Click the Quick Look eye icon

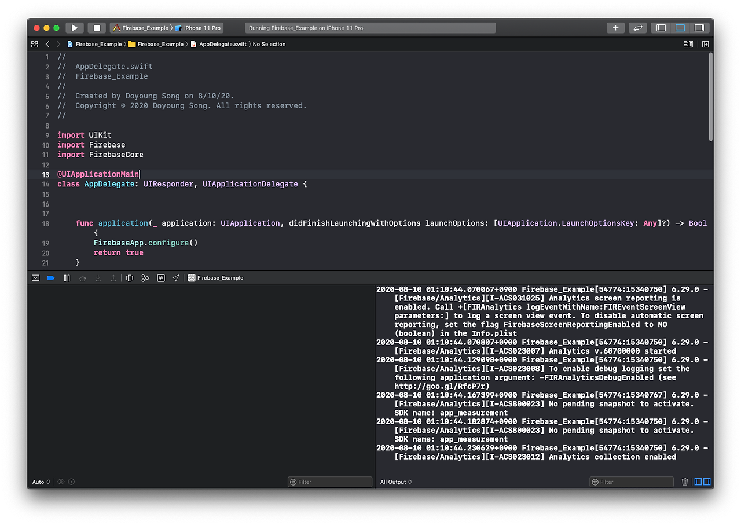coord(61,482)
